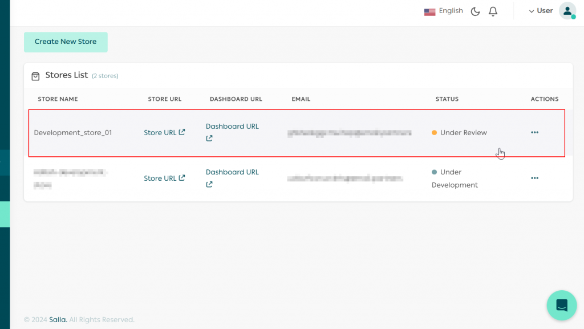
Task: Click the US flag icon
Action: (x=430, y=12)
